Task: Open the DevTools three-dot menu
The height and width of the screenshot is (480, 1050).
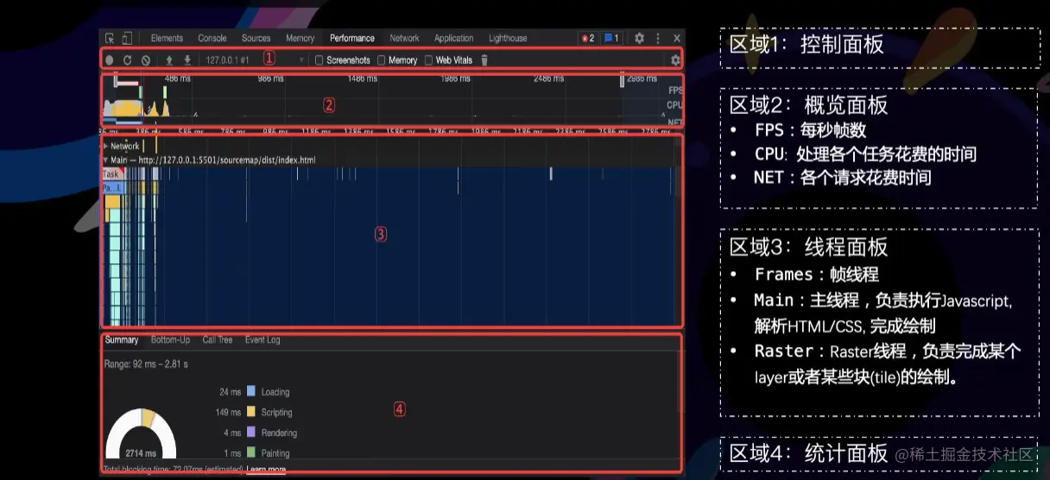Action: [658, 38]
